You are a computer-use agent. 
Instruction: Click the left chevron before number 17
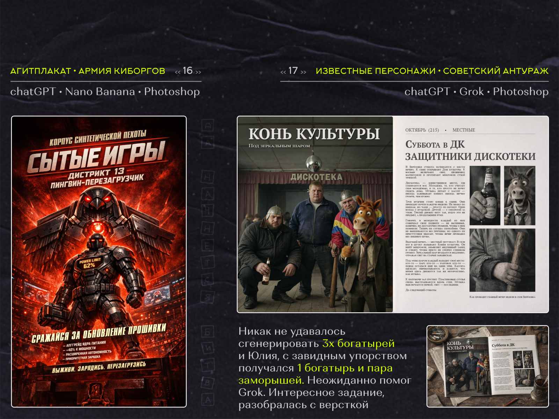(283, 72)
